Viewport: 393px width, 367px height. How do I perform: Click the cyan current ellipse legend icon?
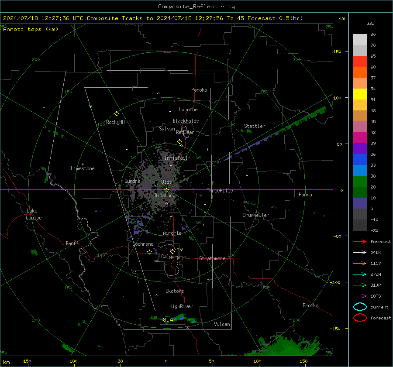tap(360, 307)
